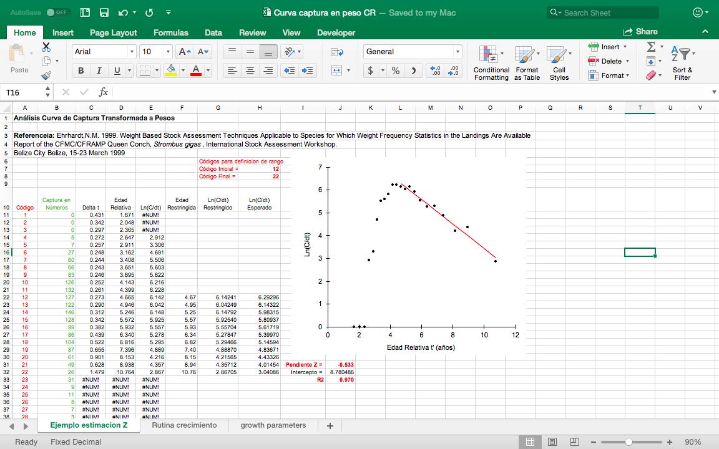Expand the font size dropdown
Image resolution: width=719 pixels, height=449 pixels.
168,52
